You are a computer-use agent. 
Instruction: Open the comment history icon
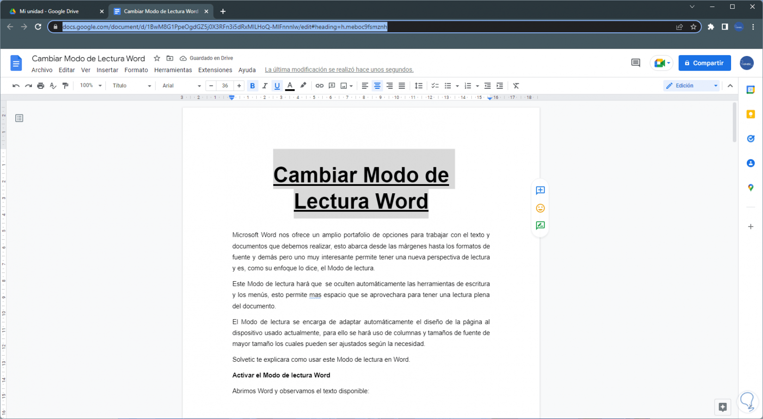[x=636, y=63]
